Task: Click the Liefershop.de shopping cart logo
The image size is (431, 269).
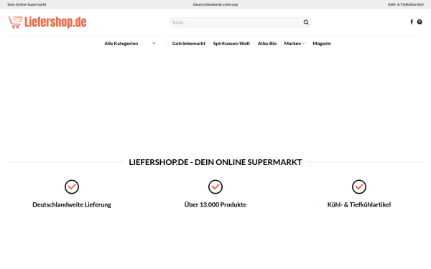Action: coord(47,22)
